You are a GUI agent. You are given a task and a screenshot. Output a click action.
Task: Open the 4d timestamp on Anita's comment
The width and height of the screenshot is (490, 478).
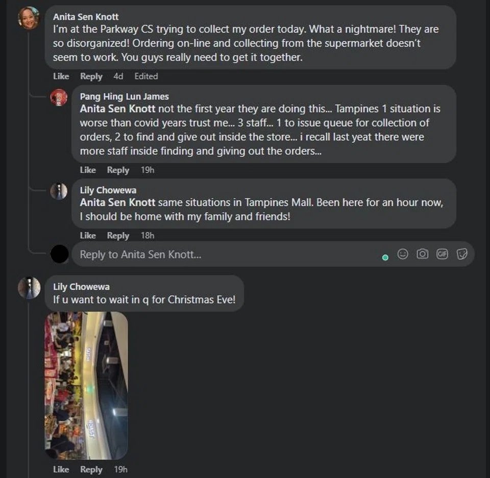118,76
